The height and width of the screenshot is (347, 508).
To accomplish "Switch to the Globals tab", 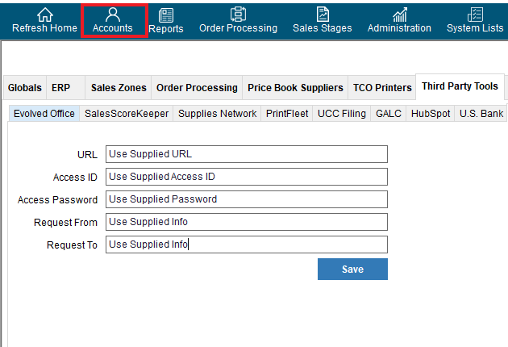I will pos(25,88).
